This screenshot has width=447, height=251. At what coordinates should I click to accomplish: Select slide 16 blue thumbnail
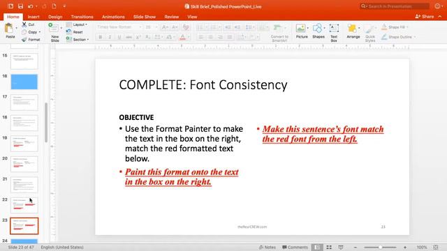(x=24, y=82)
